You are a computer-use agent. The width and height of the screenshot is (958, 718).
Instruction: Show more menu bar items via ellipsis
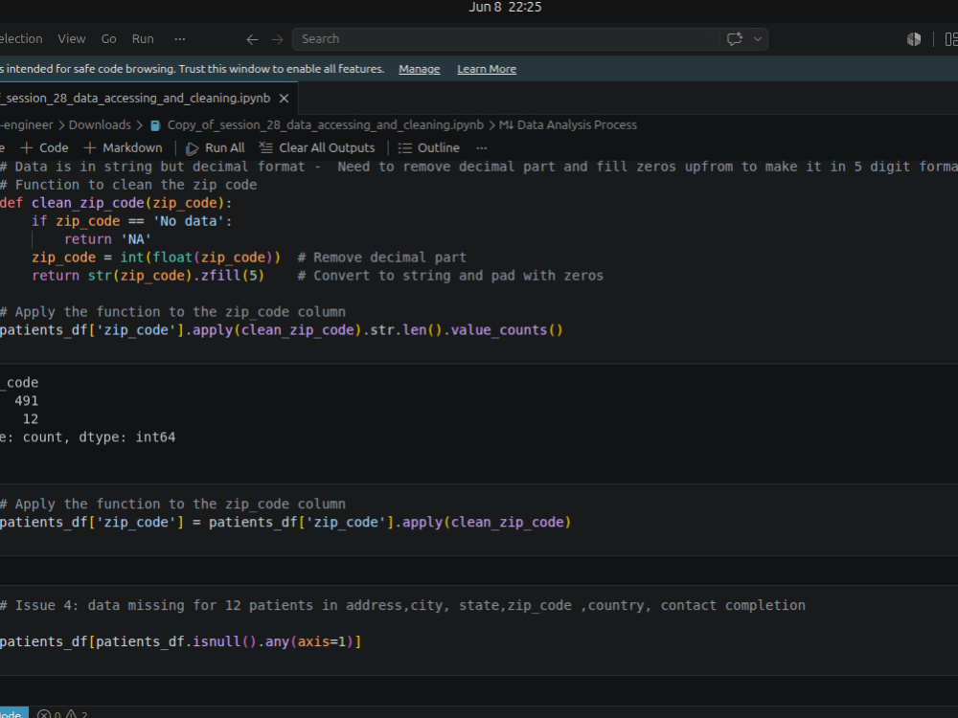coord(180,39)
